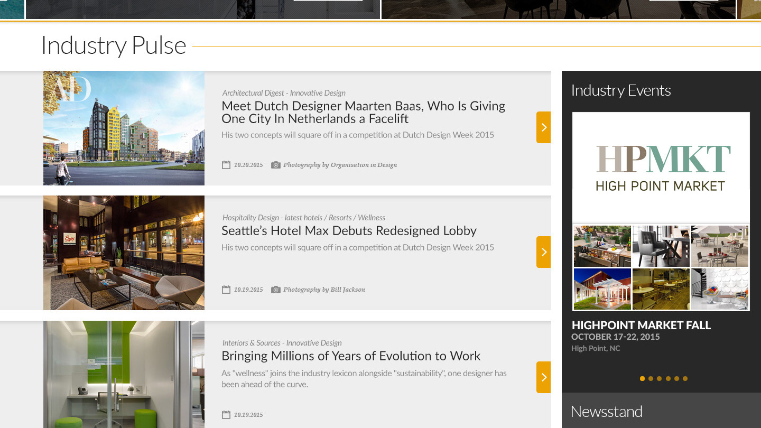
Task: Click the Newsstand section heading
Action: point(607,412)
